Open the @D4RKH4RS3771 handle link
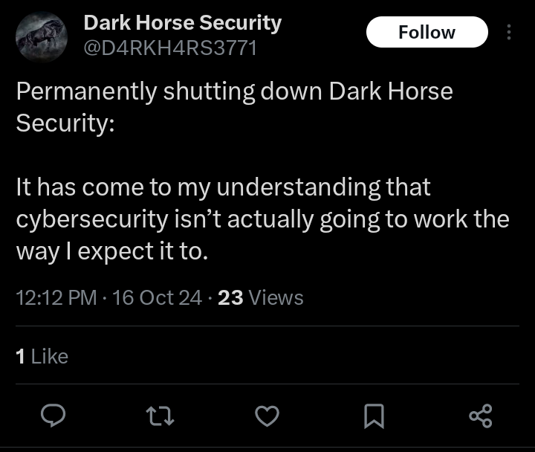535x452 pixels. pos(170,49)
